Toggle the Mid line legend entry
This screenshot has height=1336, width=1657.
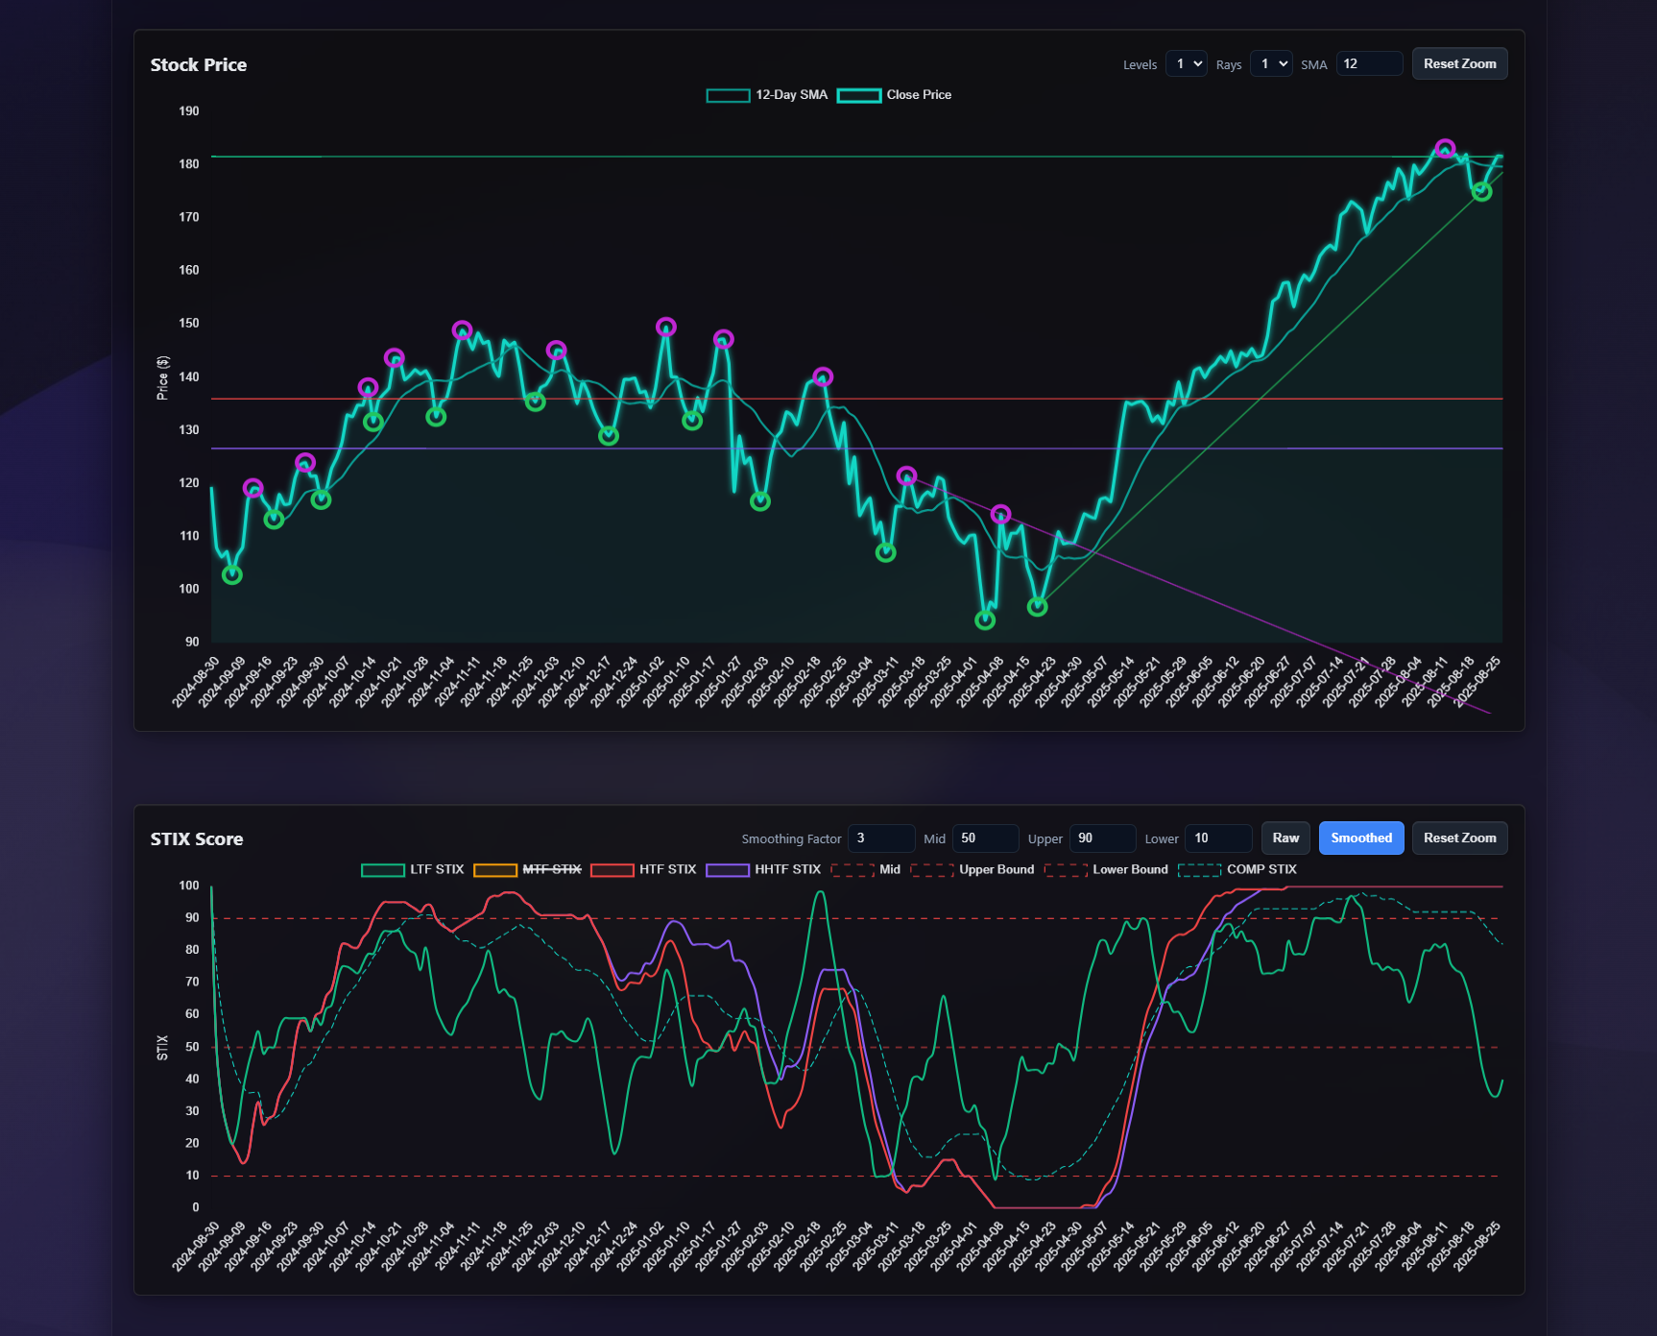pos(866,870)
